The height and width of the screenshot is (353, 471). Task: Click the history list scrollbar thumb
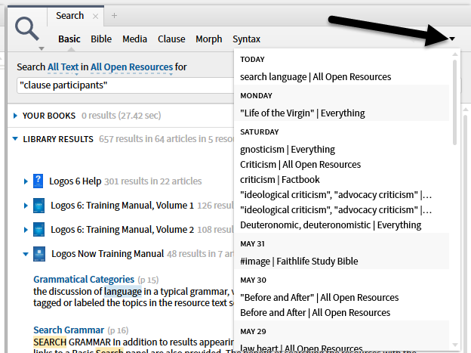click(455, 103)
